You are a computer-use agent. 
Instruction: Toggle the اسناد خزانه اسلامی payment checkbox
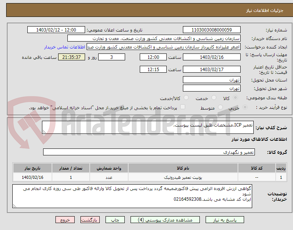[x=182, y=107]
